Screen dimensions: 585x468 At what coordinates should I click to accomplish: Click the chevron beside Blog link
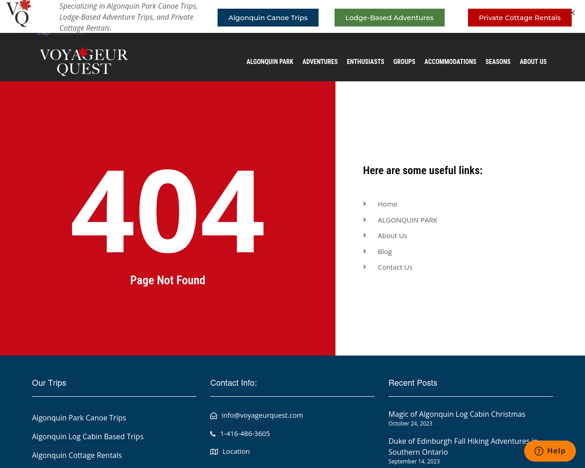coord(365,251)
